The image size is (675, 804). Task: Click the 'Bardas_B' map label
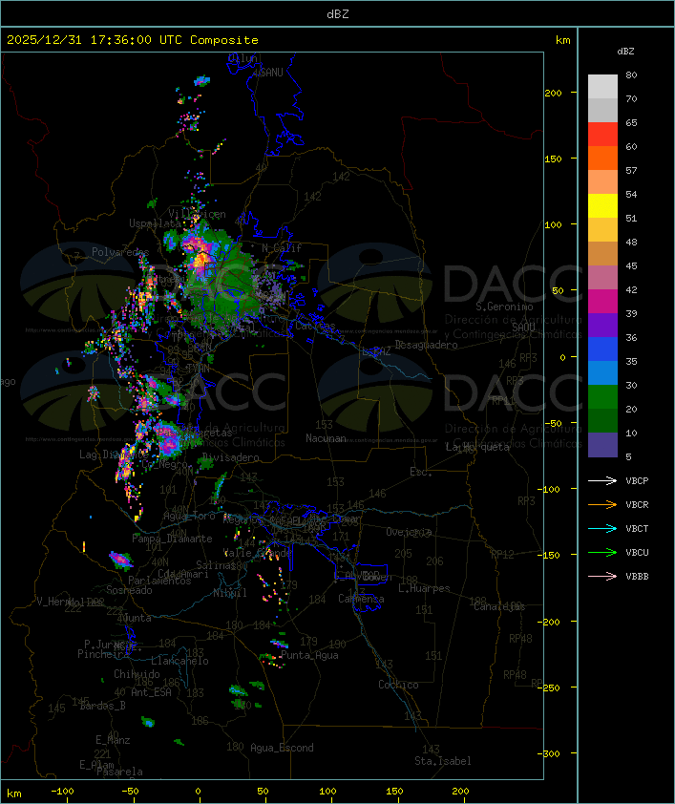click(102, 706)
